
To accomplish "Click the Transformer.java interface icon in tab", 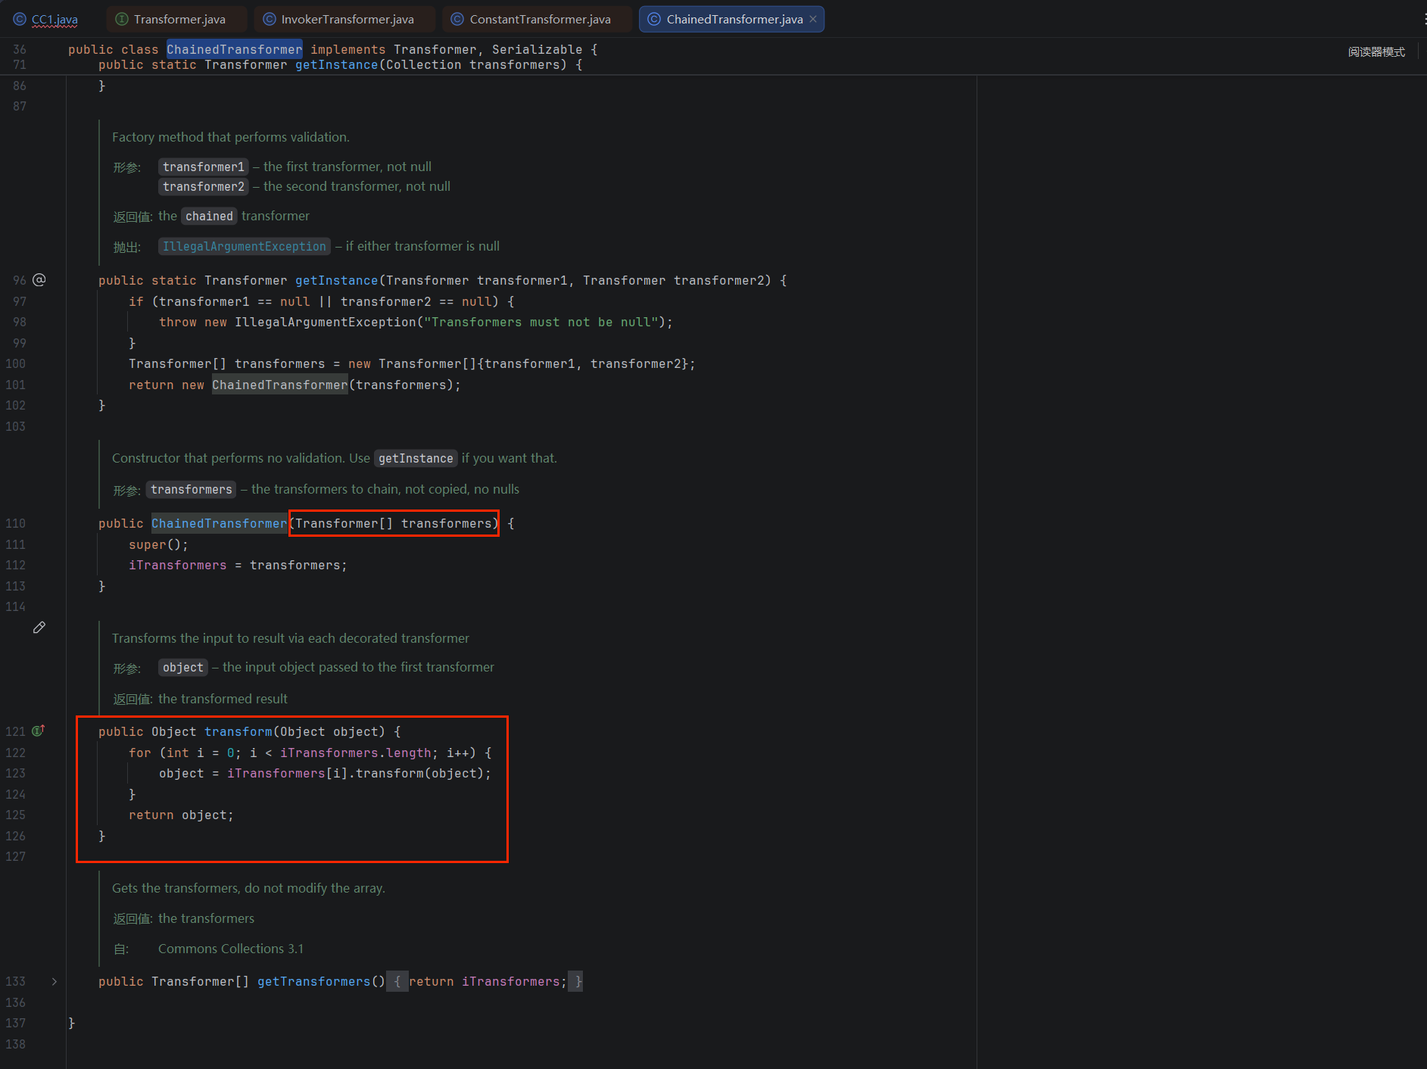I will click(121, 19).
